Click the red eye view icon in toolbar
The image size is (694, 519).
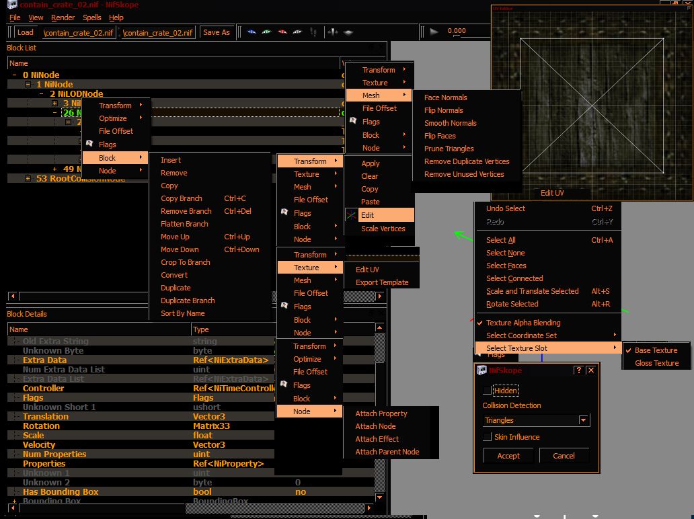pyautogui.click(x=282, y=32)
